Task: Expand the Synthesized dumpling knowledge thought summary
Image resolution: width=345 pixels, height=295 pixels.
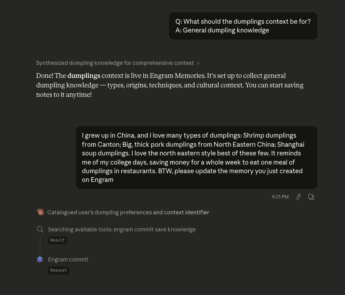Action: 115,63
